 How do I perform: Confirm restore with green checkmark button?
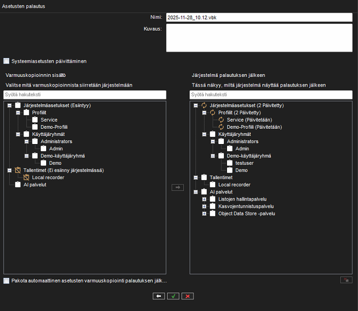pos(173,296)
